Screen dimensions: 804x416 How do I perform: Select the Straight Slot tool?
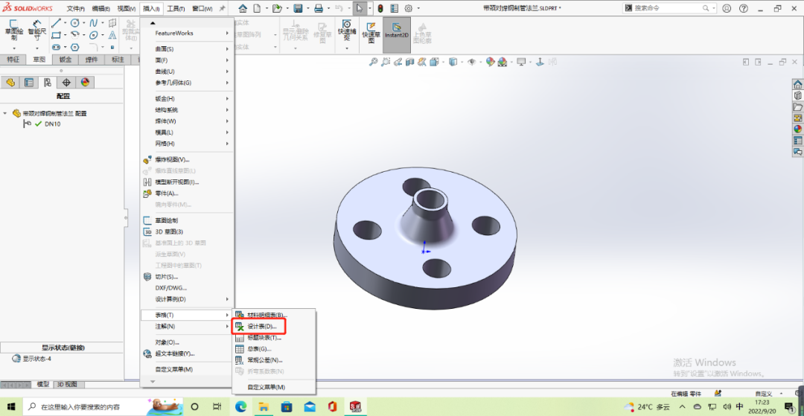56,47
